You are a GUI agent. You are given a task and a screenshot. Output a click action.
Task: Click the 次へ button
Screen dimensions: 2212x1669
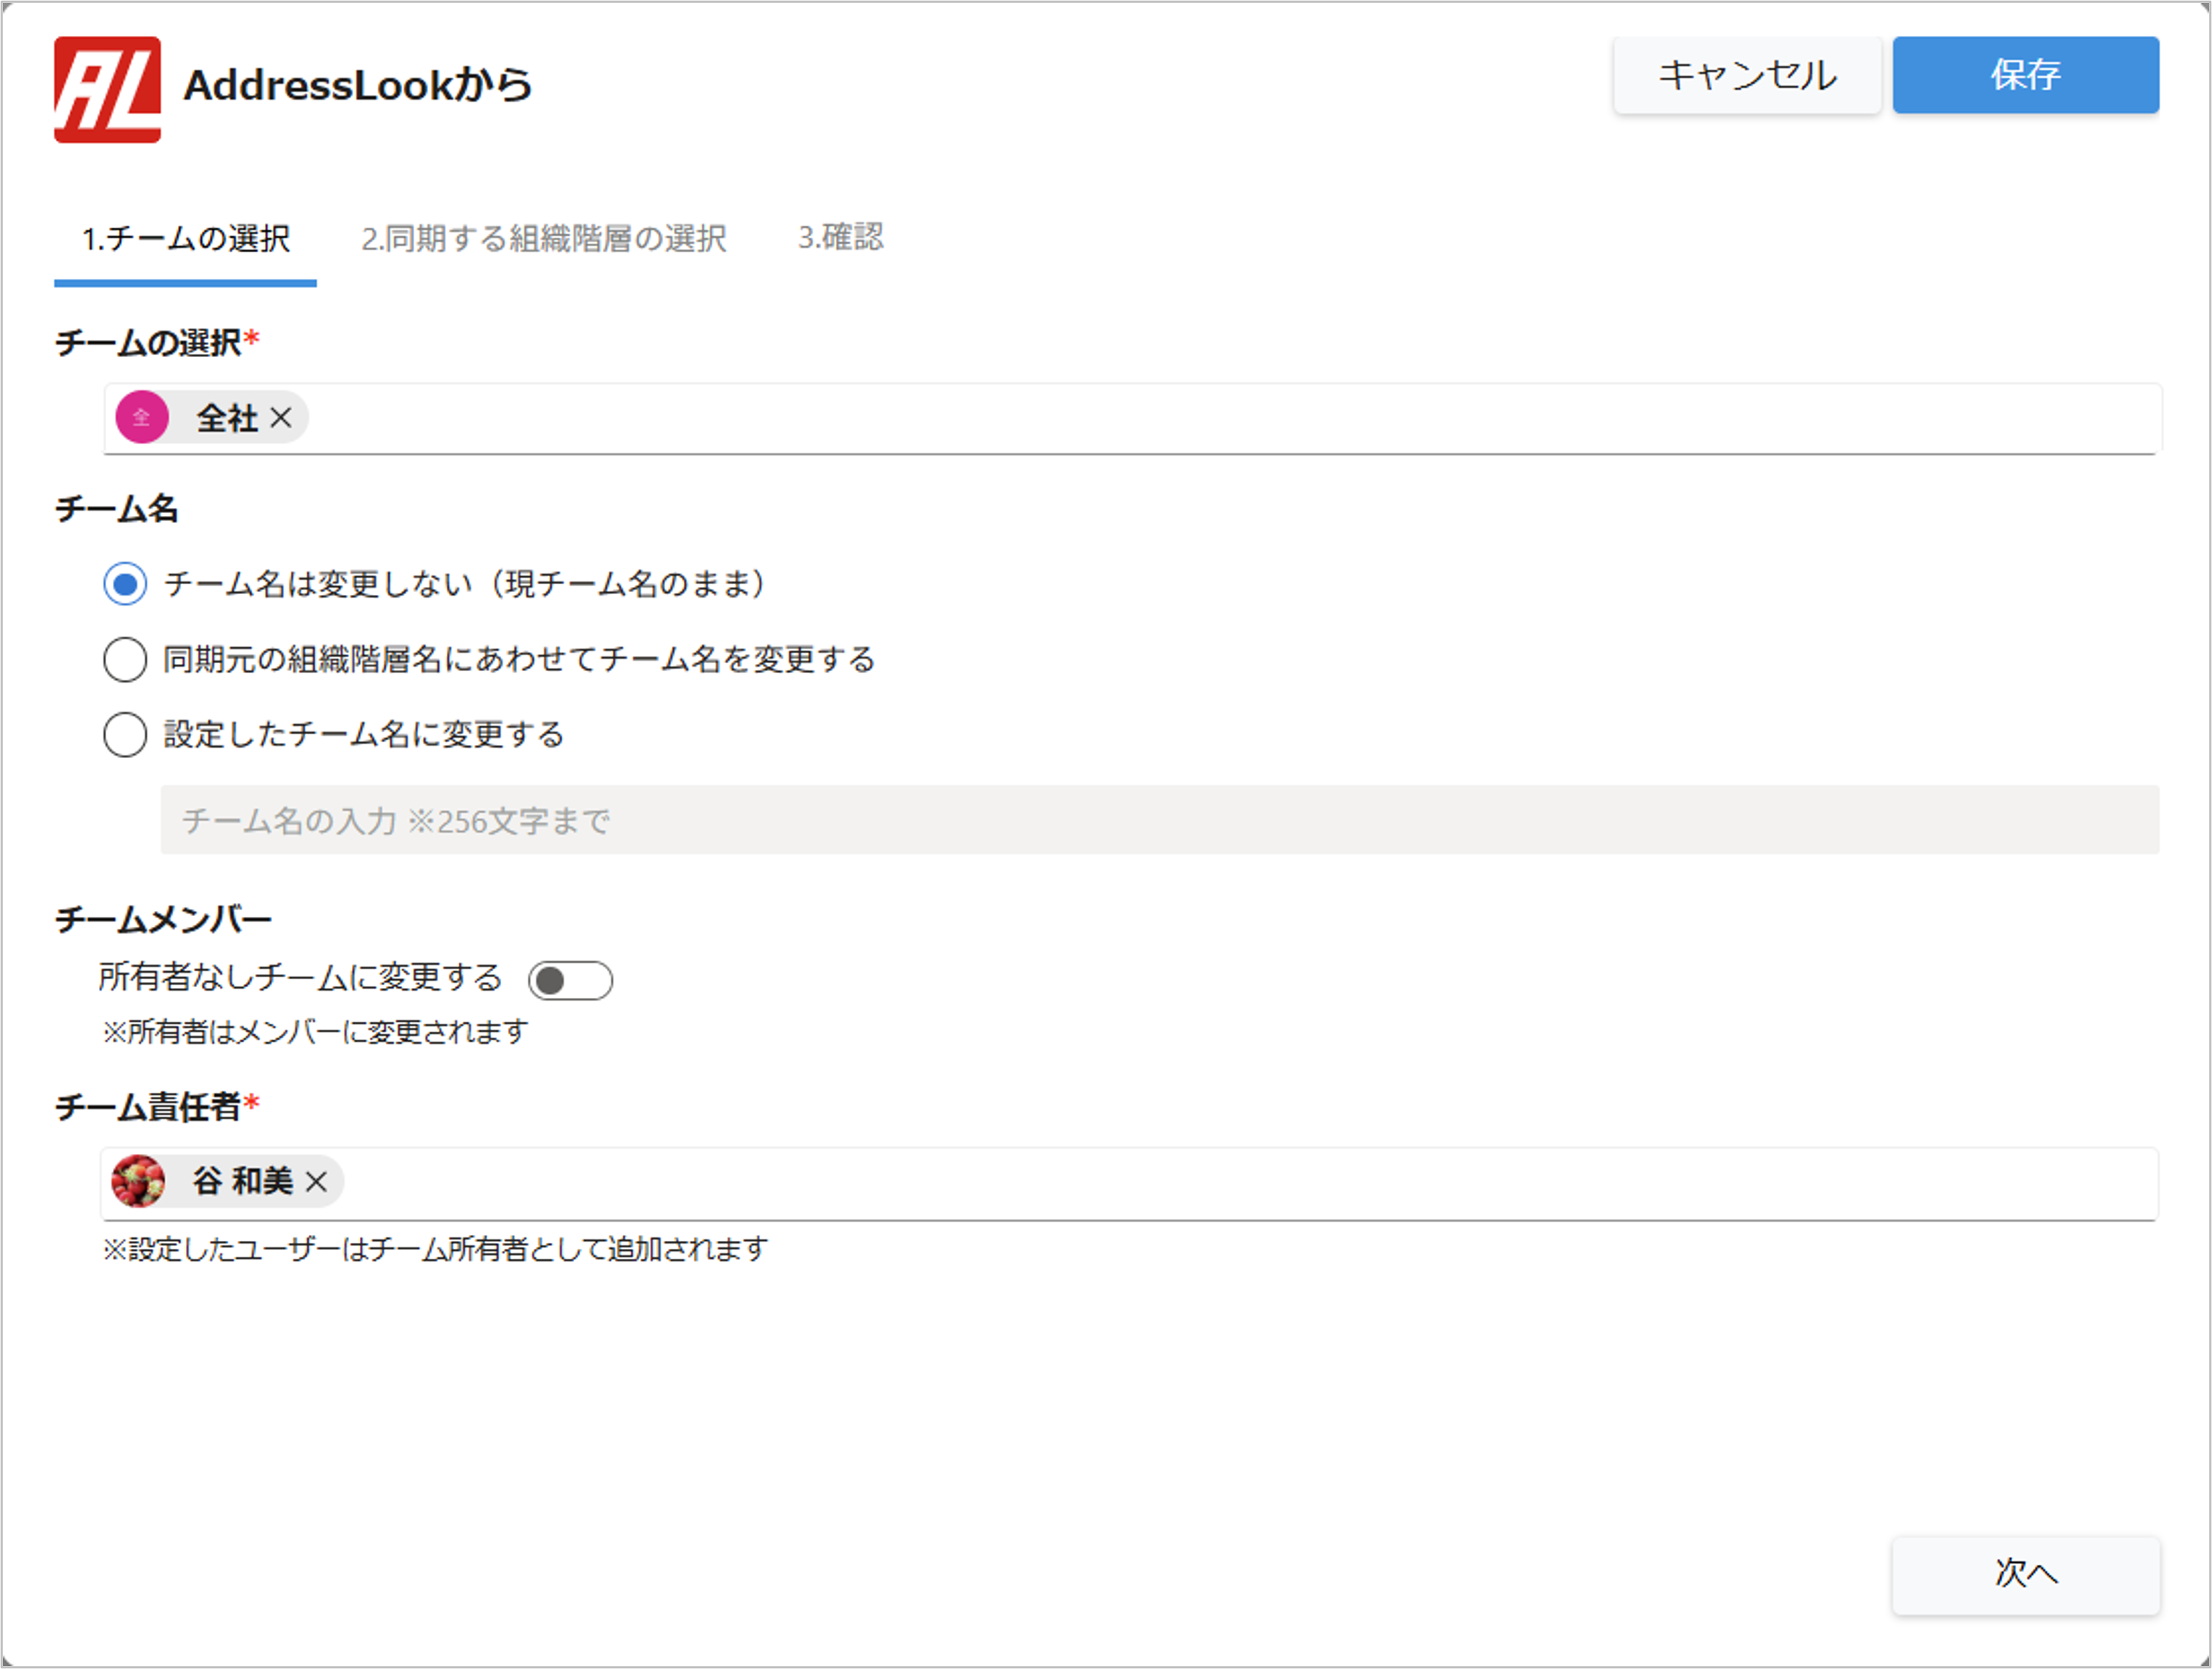point(2025,1573)
